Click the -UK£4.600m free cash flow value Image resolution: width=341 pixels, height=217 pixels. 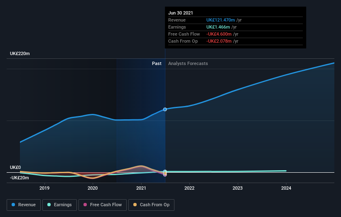tap(219, 34)
